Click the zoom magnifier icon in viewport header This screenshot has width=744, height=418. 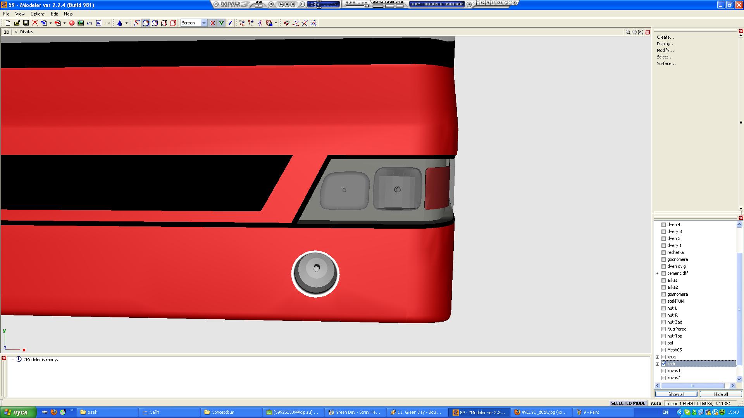pyautogui.click(x=628, y=32)
